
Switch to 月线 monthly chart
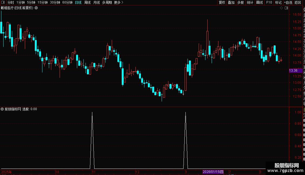(x=96, y=2)
